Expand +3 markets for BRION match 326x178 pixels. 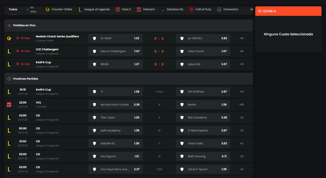click(x=242, y=64)
